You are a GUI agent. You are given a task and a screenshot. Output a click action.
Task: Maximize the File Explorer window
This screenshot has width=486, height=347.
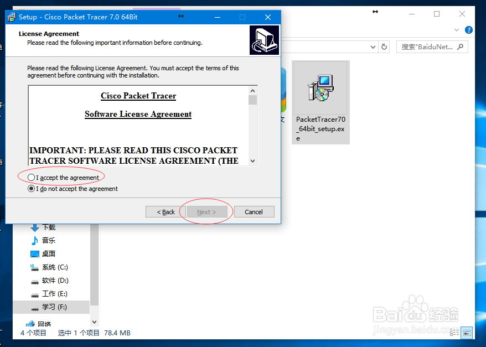click(437, 14)
